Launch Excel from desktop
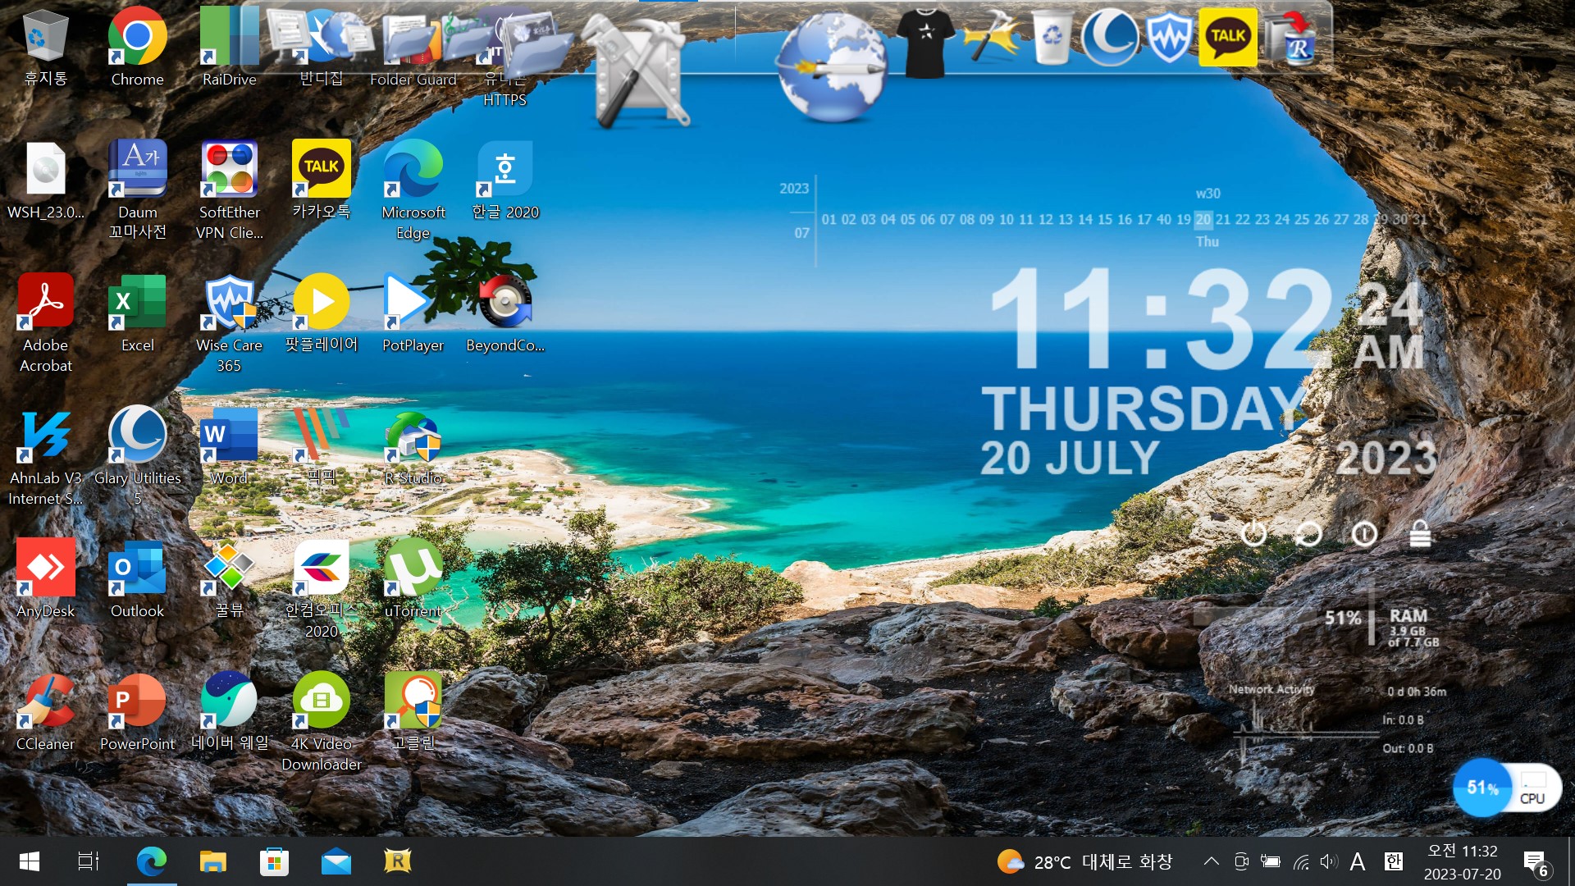1575x886 pixels. [137, 302]
